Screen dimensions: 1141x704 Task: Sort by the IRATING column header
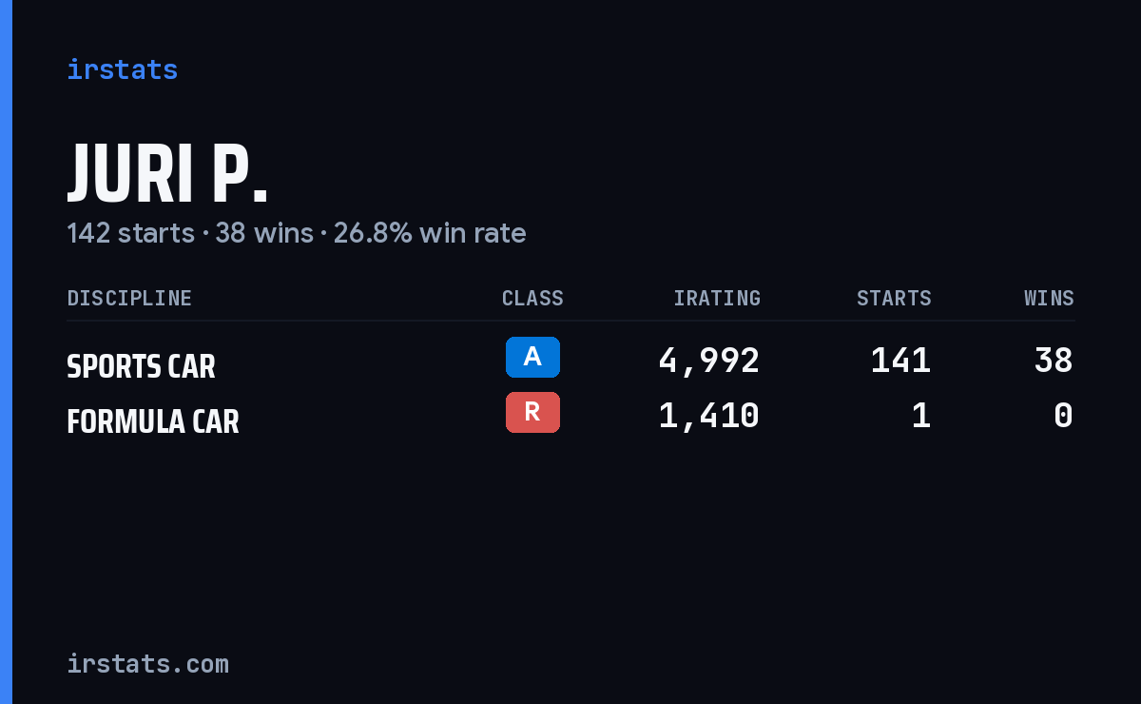pos(717,299)
